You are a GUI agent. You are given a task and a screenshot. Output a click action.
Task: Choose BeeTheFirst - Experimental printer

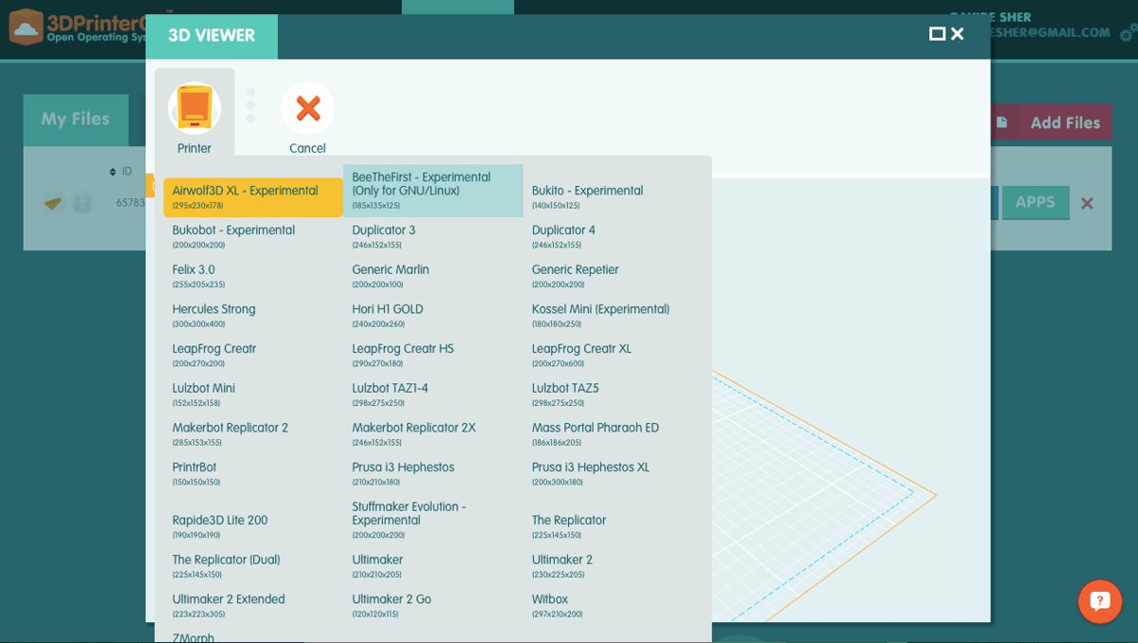click(433, 191)
